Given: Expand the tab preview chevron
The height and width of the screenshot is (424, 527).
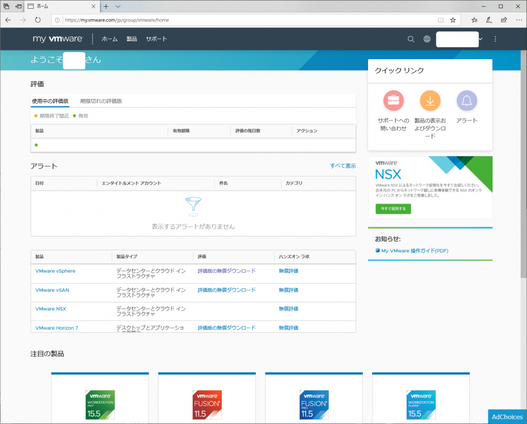Looking at the screenshot, I should (118, 6).
